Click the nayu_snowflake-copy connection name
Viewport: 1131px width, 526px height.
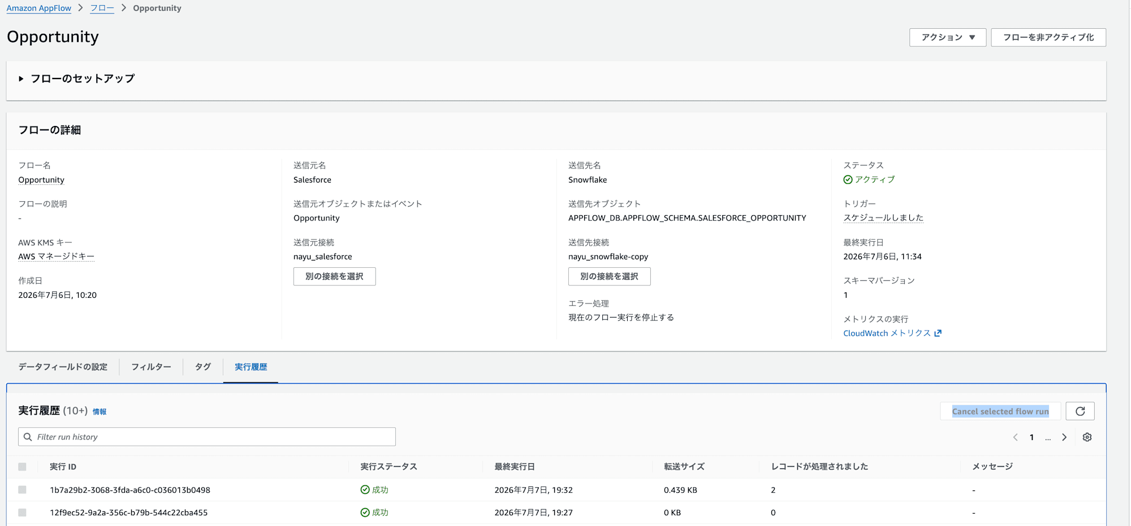coord(608,257)
